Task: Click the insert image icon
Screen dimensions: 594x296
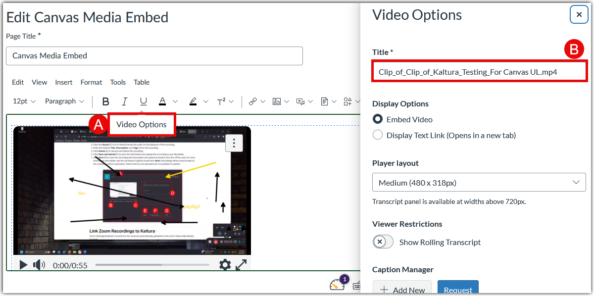Action: pyautogui.click(x=277, y=101)
